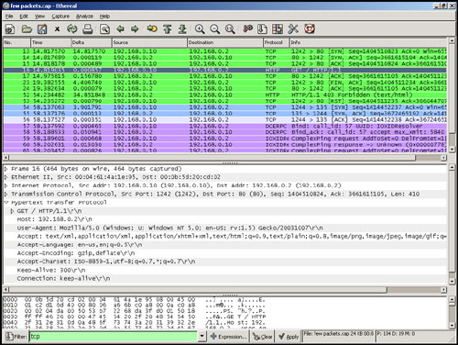458x345 pixels.
Task: Sort by the Info column header
Action: pos(368,42)
